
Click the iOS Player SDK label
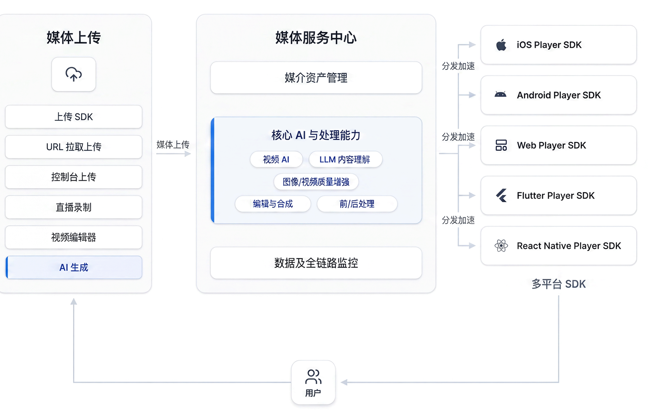pyautogui.click(x=549, y=45)
